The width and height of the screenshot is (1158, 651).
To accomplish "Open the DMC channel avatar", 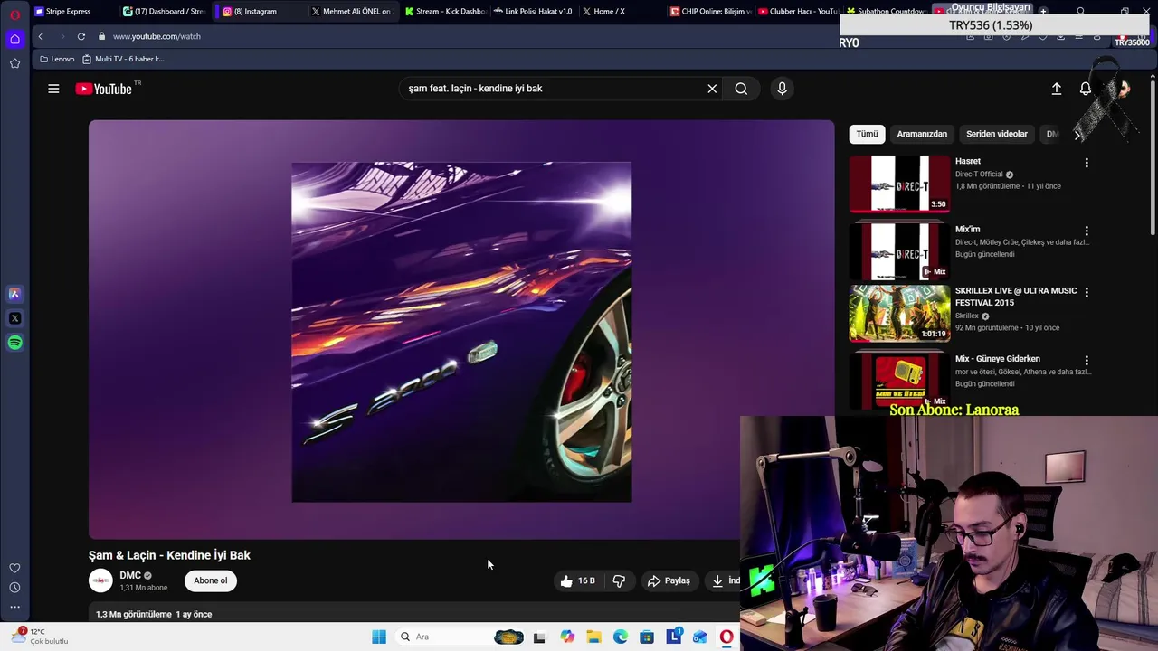I will pos(100,580).
